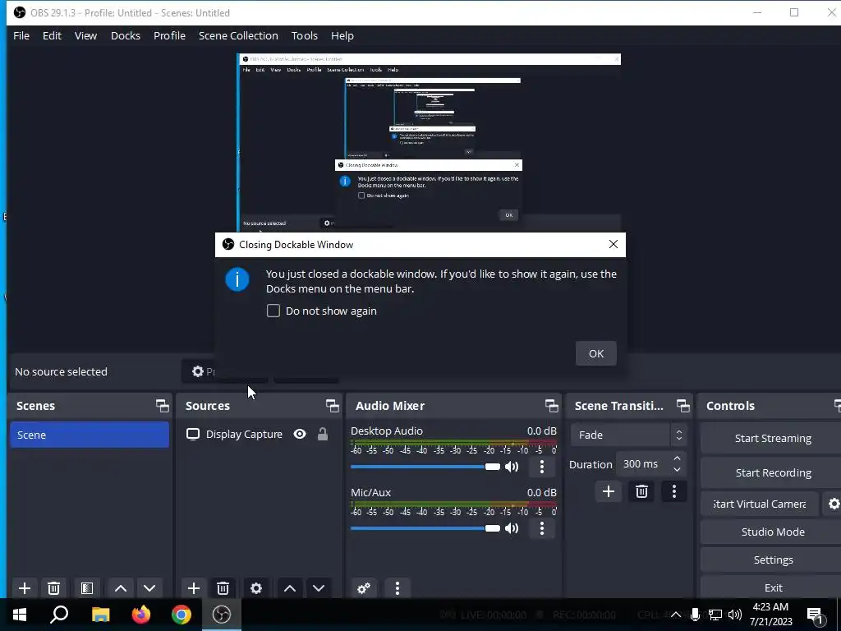
Task: Open transition properties three-dot menu
Action: (674, 491)
